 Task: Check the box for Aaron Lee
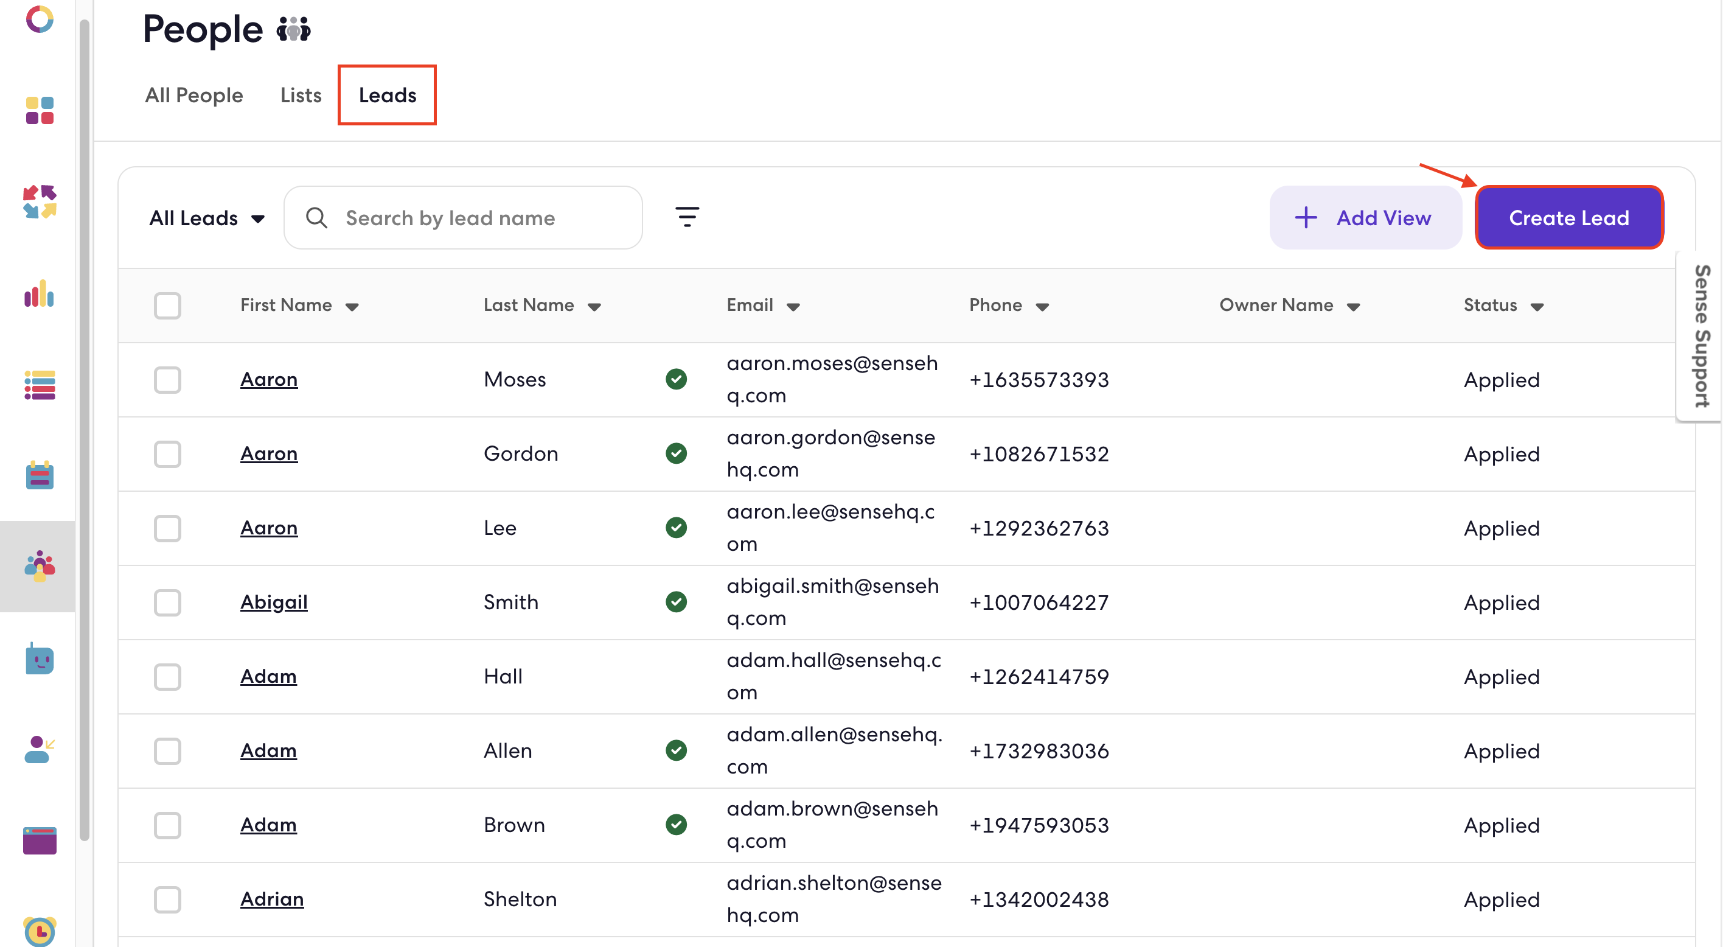pyautogui.click(x=167, y=529)
